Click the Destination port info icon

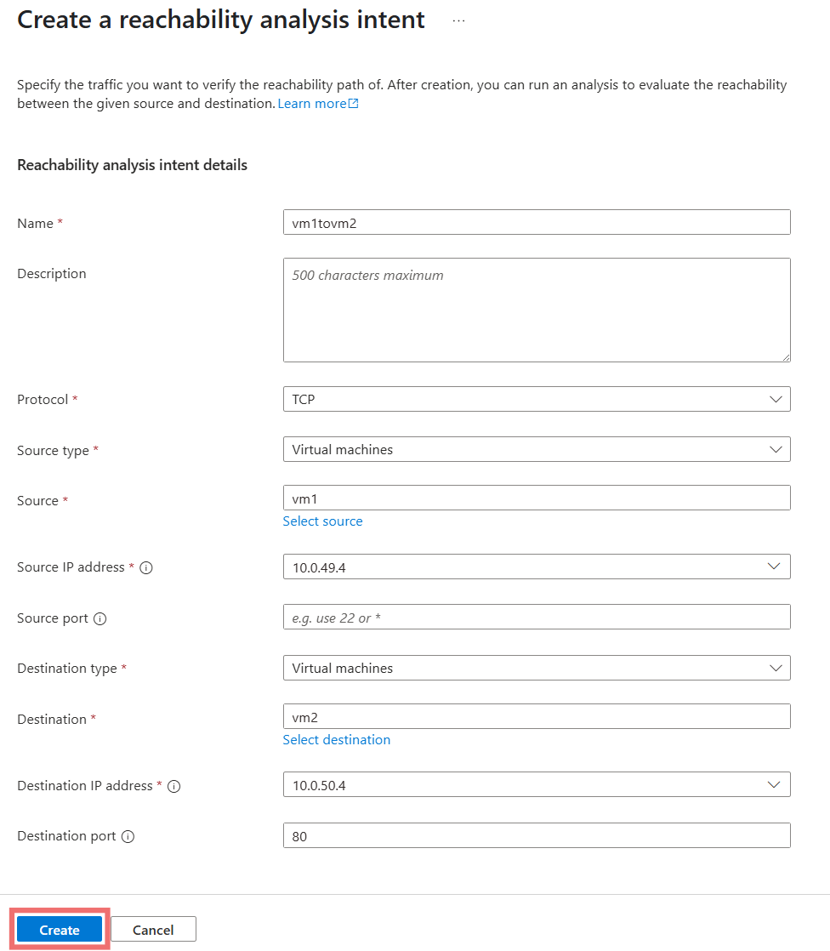pos(128,836)
